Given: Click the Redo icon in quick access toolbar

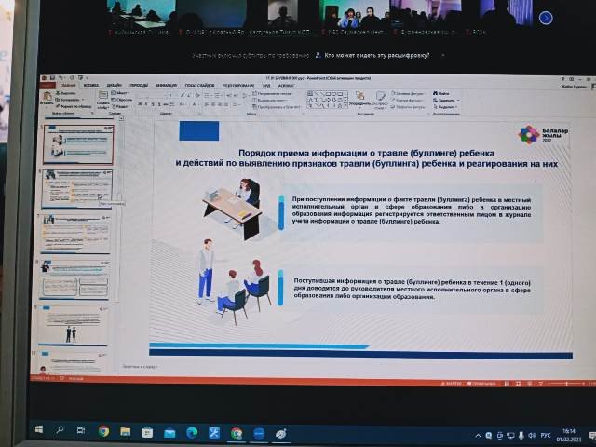Looking at the screenshot, I should click(x=71, y=78).
